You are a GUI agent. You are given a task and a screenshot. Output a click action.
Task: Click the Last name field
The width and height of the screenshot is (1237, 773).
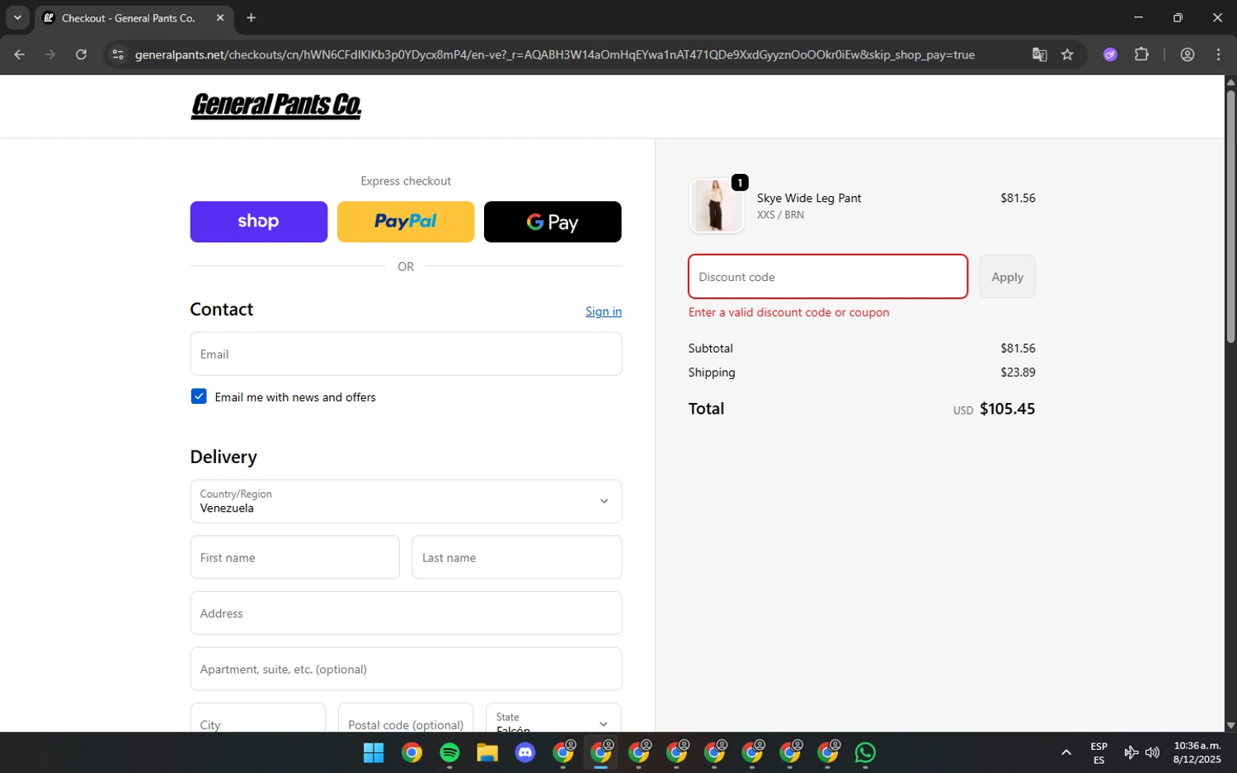click(x=517, y=558)
